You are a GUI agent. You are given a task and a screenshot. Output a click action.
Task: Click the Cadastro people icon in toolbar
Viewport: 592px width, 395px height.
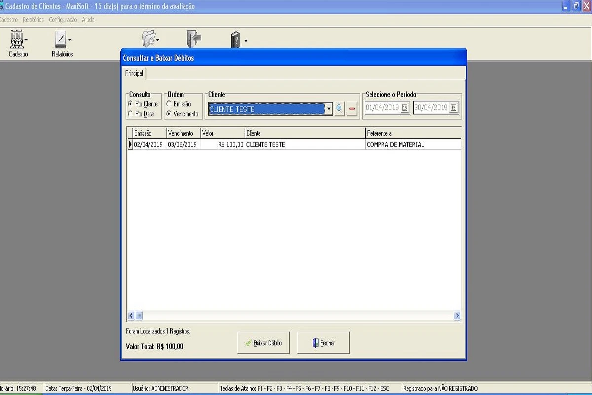17,39
